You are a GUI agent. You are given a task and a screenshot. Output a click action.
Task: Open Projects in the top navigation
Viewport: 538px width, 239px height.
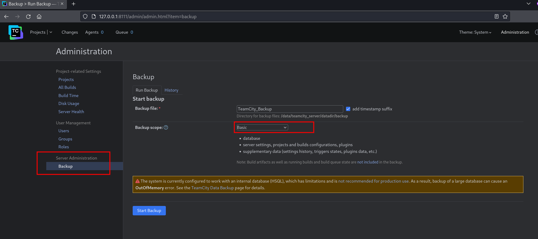point(38,32)
